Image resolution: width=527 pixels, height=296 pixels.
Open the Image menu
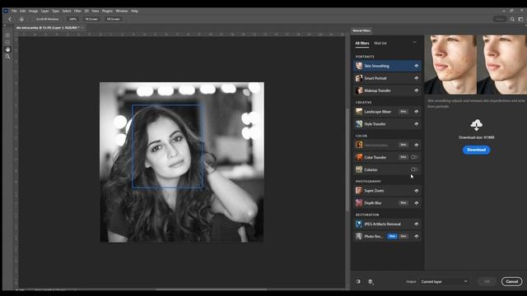pyautogui.click(x=33, y=11)
